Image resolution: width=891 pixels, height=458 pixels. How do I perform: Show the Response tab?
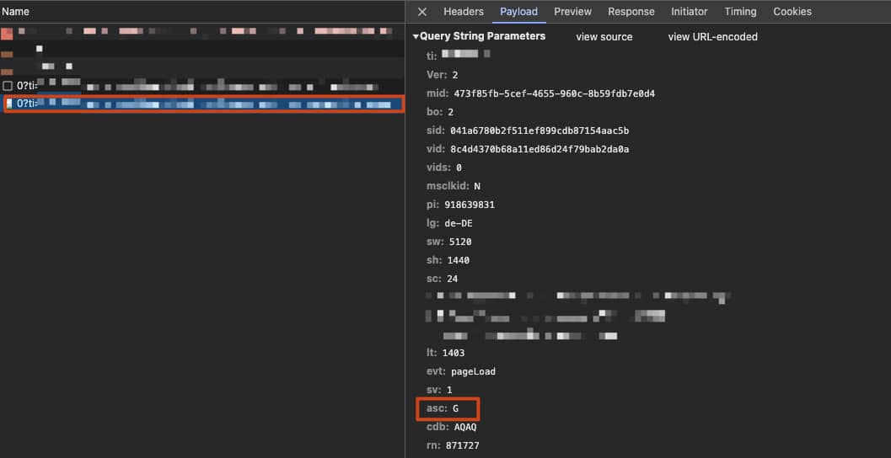(x=631, y=12)
